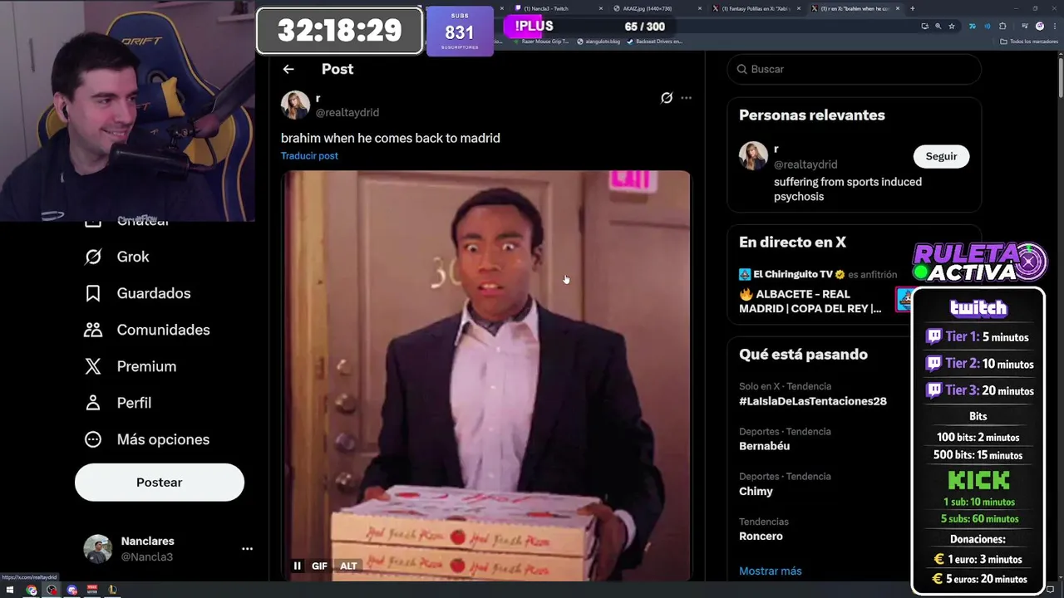Close the Fantasy Polillas en X tab
The height and width of the screenshot is (598, 1064).
(x=800, y=8)
